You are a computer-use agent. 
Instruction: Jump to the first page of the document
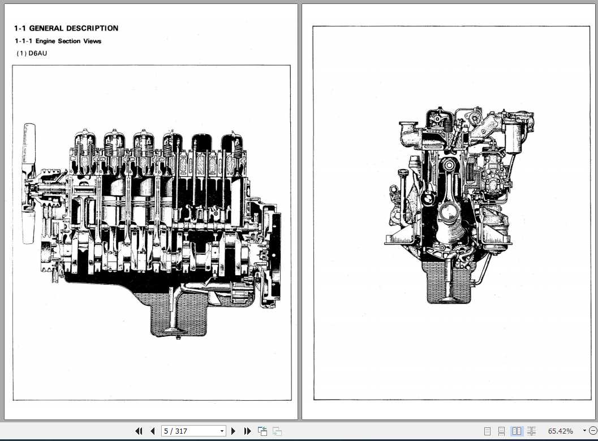click(x=139, y=431)
